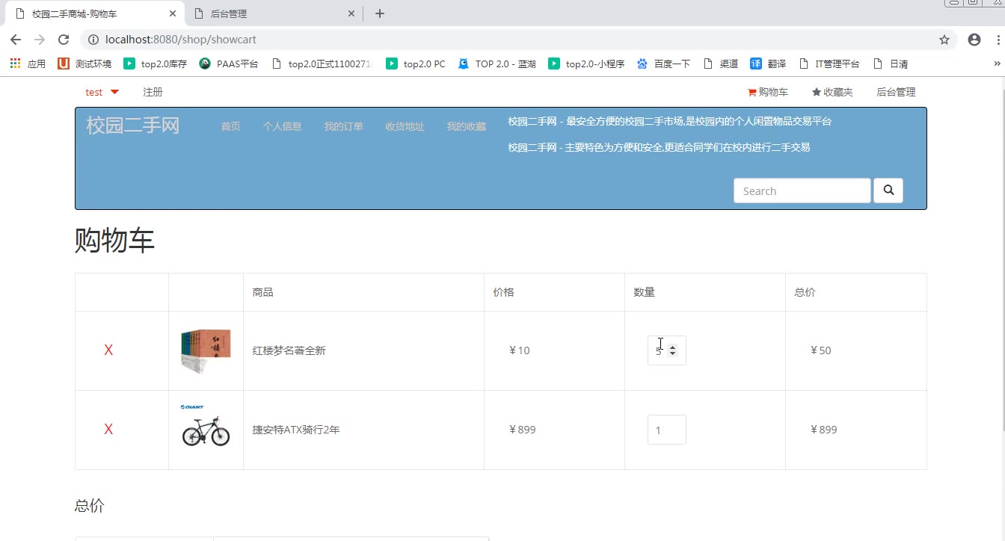The image size is (1005, 541).
Task: Remove 红楼梦名著全新 with red X
Action: 108,350
